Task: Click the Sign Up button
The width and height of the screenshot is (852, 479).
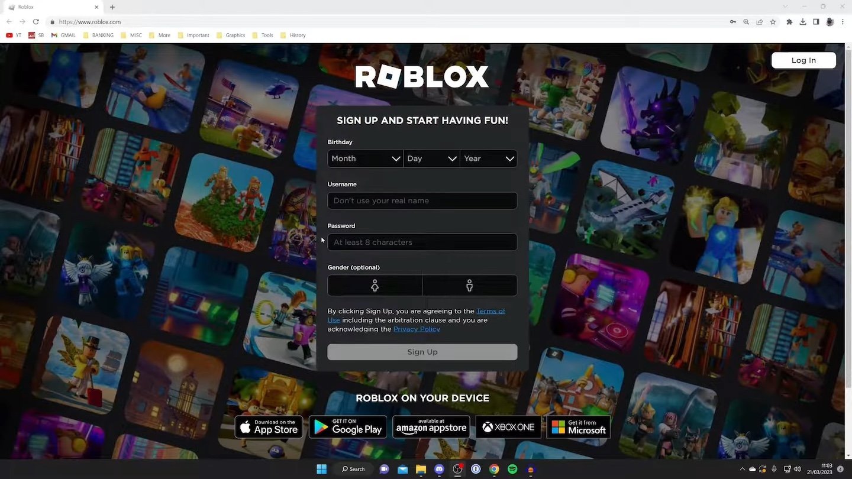Action: pos(422,352)
